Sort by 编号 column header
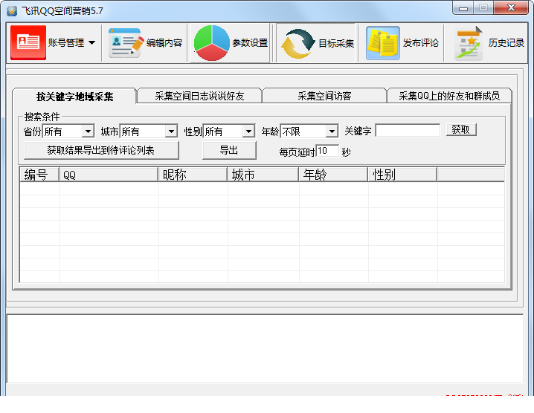This screenshot has width=534, height=413. coord(39,175)
